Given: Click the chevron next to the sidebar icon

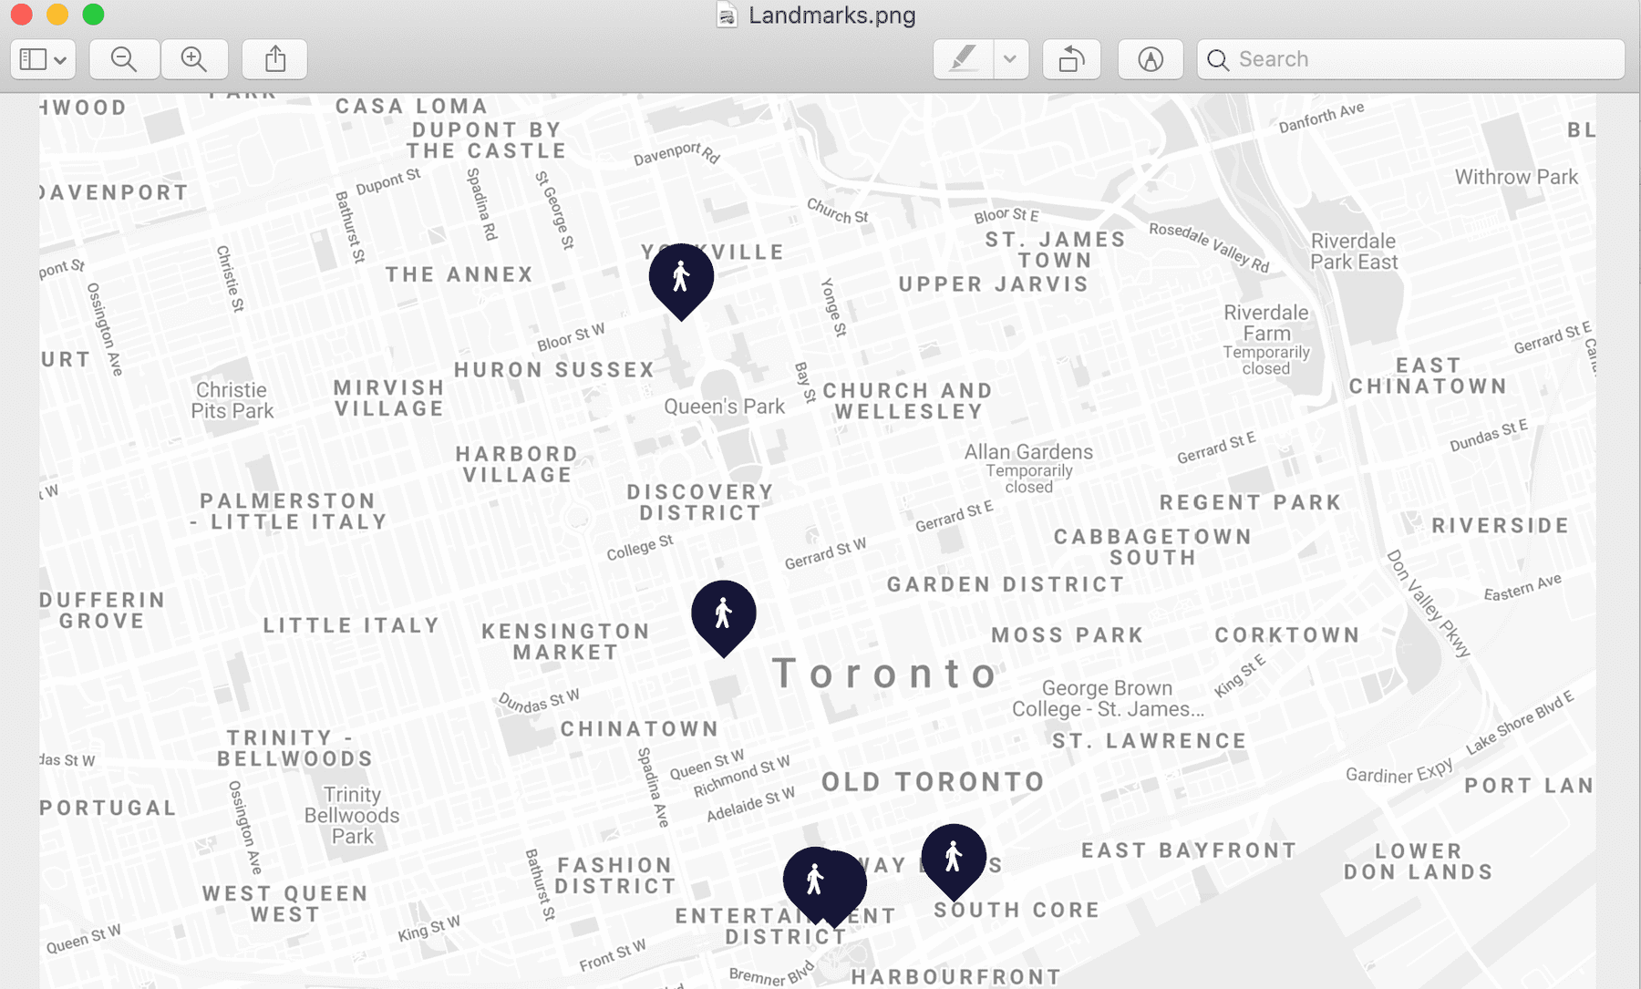Looking at the screenshot, I should pos(58,58).
